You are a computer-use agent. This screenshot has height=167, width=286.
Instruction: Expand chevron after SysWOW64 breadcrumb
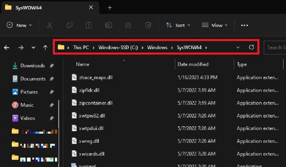point(206,47)
